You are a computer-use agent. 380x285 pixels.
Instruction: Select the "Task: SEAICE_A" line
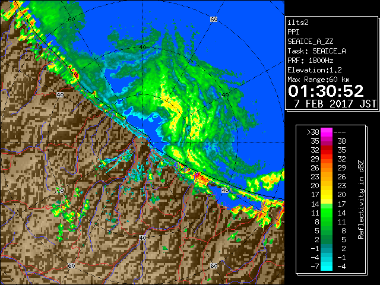coord(316,51)
